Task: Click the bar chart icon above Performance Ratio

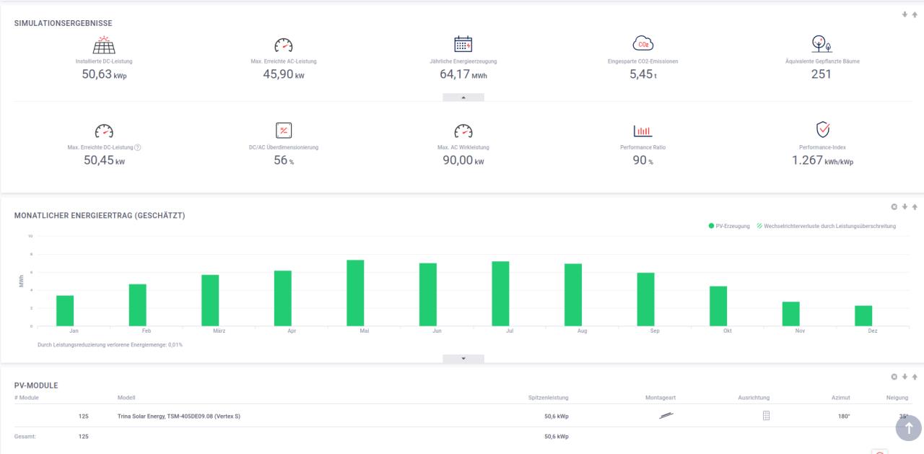Action: click(x=642, y=131)
